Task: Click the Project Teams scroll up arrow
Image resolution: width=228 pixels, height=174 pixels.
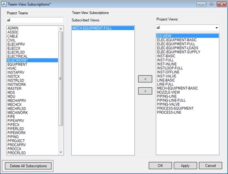Action: click(x=61, y=29)
